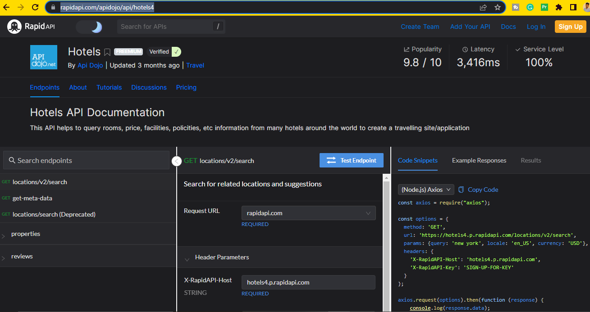Open the (Node.js) Axios language dropdown
The height and width of the screenshot is (312, 590).
tap(426, 190)
